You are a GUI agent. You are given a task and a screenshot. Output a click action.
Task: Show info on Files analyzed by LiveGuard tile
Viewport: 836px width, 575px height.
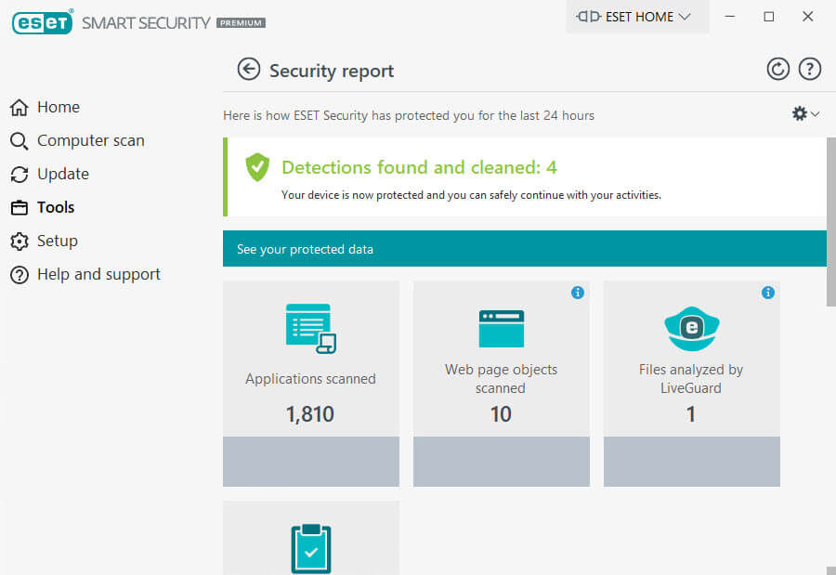pyautogui.click(x=768, y=293)
